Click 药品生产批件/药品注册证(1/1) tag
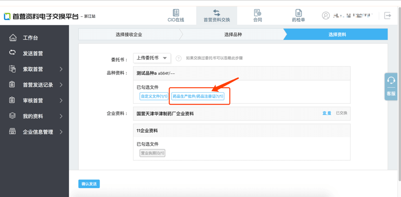 pos(197,96)
